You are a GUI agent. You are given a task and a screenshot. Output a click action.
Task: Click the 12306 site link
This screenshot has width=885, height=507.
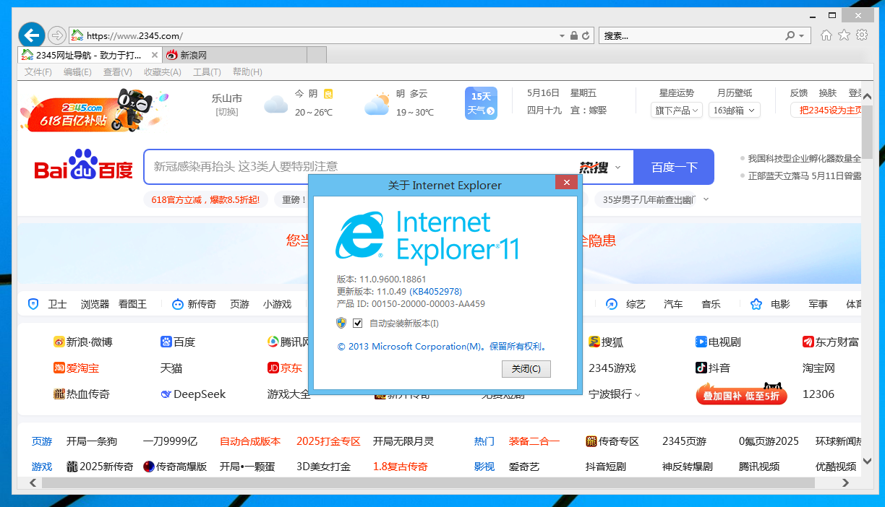click(818, 394)
